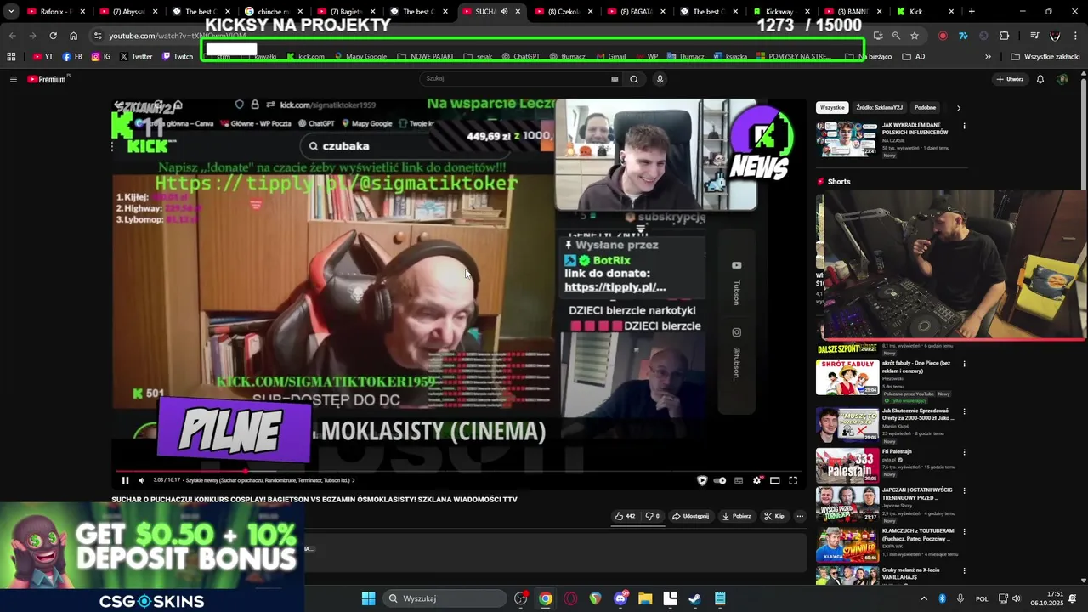The image size is (1088, 612).
Task: Open the YouTube hamburger guide menu
Action: click(13, 79)
